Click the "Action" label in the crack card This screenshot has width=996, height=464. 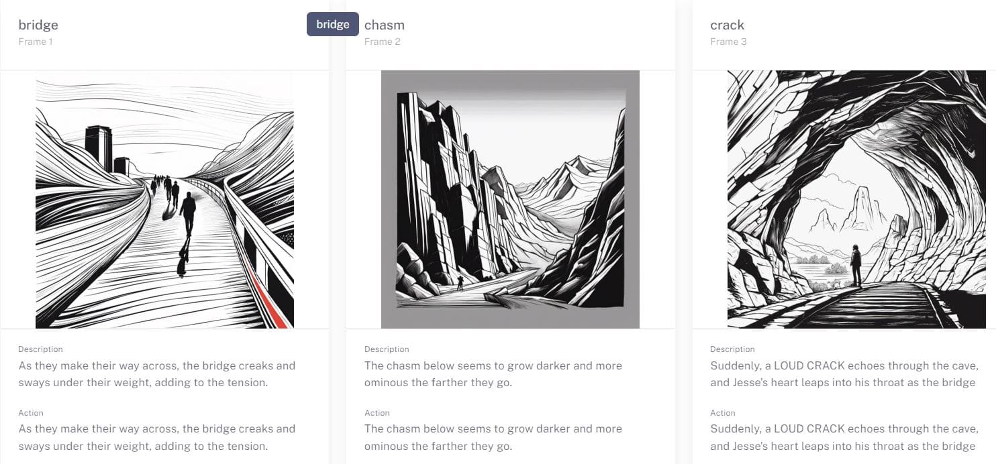pyautogui.click(x=723, y=413)
